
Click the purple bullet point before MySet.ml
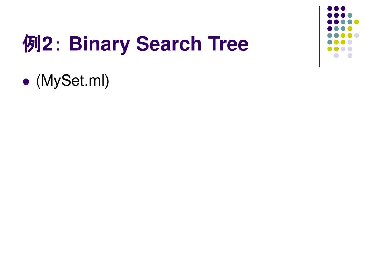26,82
